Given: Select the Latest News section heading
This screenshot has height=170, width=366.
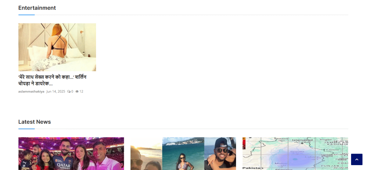Looking at the screenshot, I should point(34,122).
